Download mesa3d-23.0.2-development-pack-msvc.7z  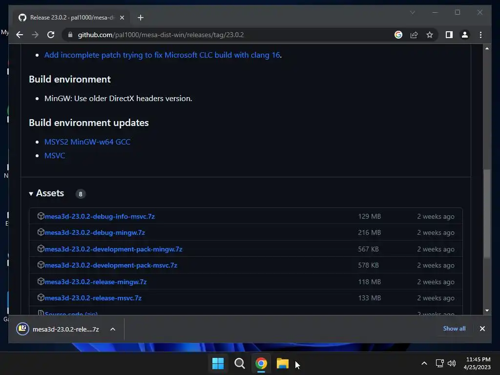tap(111, 265)
